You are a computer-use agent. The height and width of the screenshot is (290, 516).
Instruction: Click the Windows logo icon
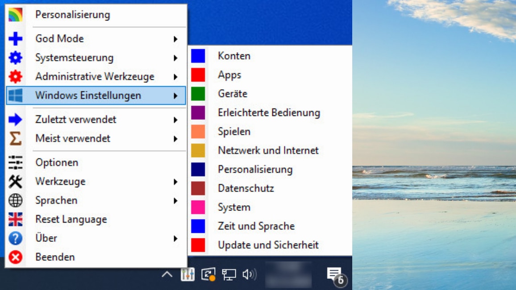[16, 95]
